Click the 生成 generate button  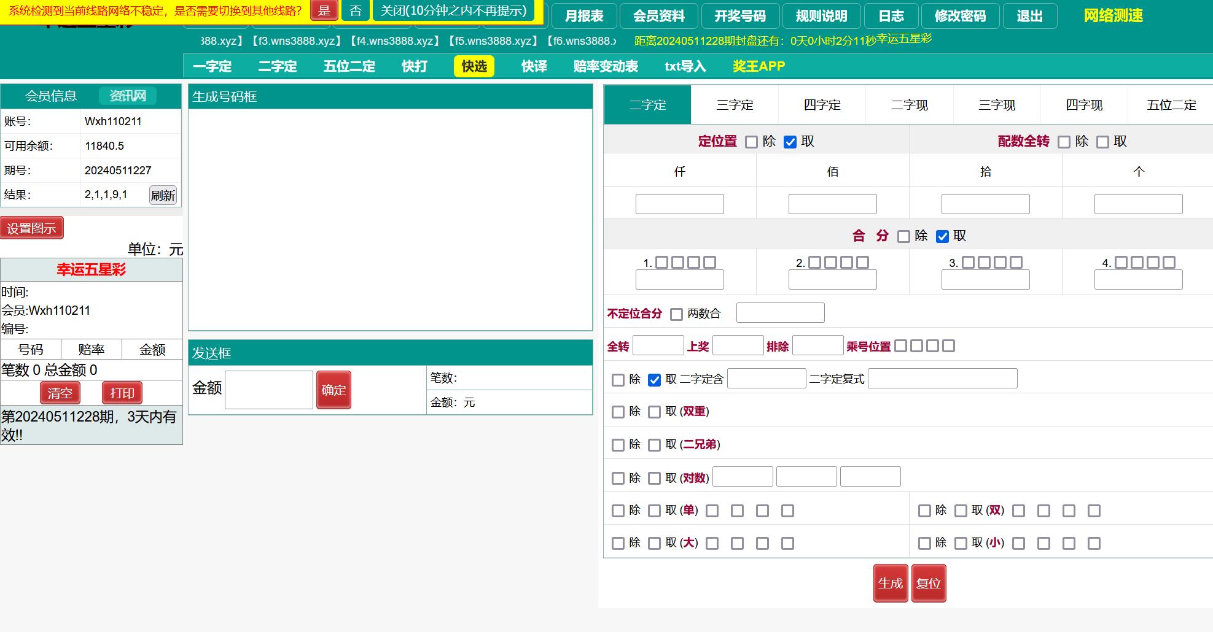tap(890, 583)
